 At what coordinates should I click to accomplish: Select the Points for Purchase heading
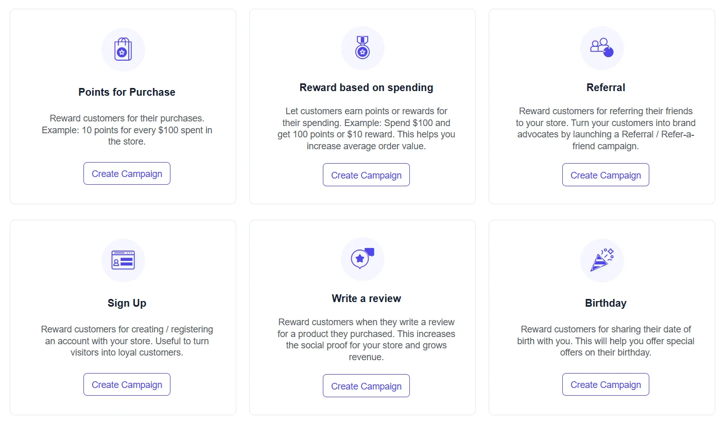click(127, 92)
